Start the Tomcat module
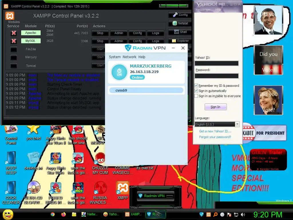This screenshot has height=220, width=293. click(99, 65)
